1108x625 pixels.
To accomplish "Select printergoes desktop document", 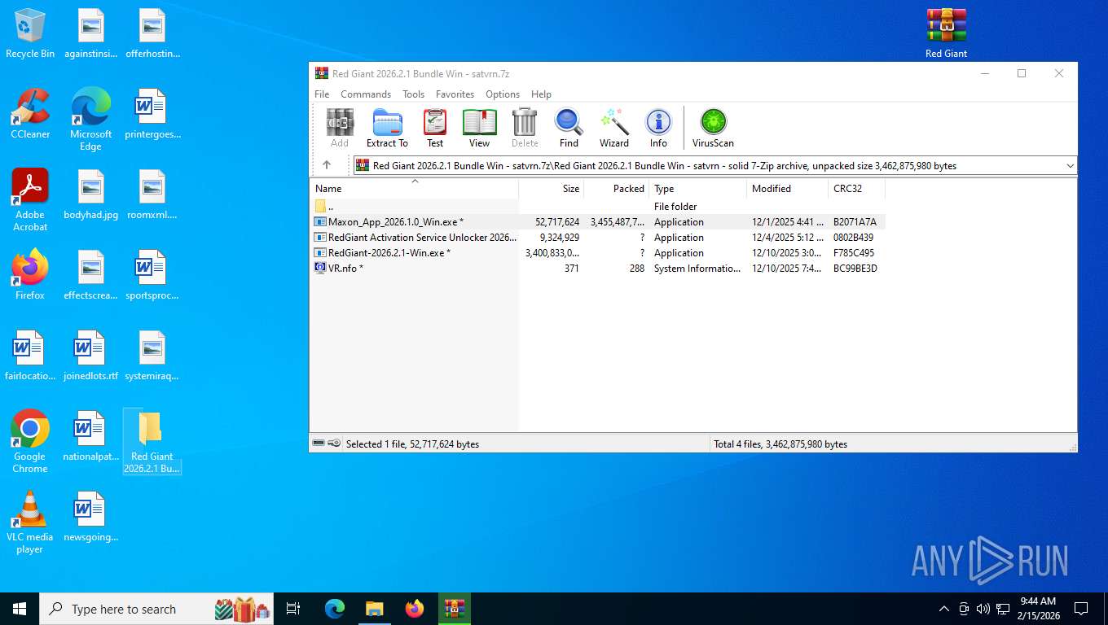I will point(152,115).
